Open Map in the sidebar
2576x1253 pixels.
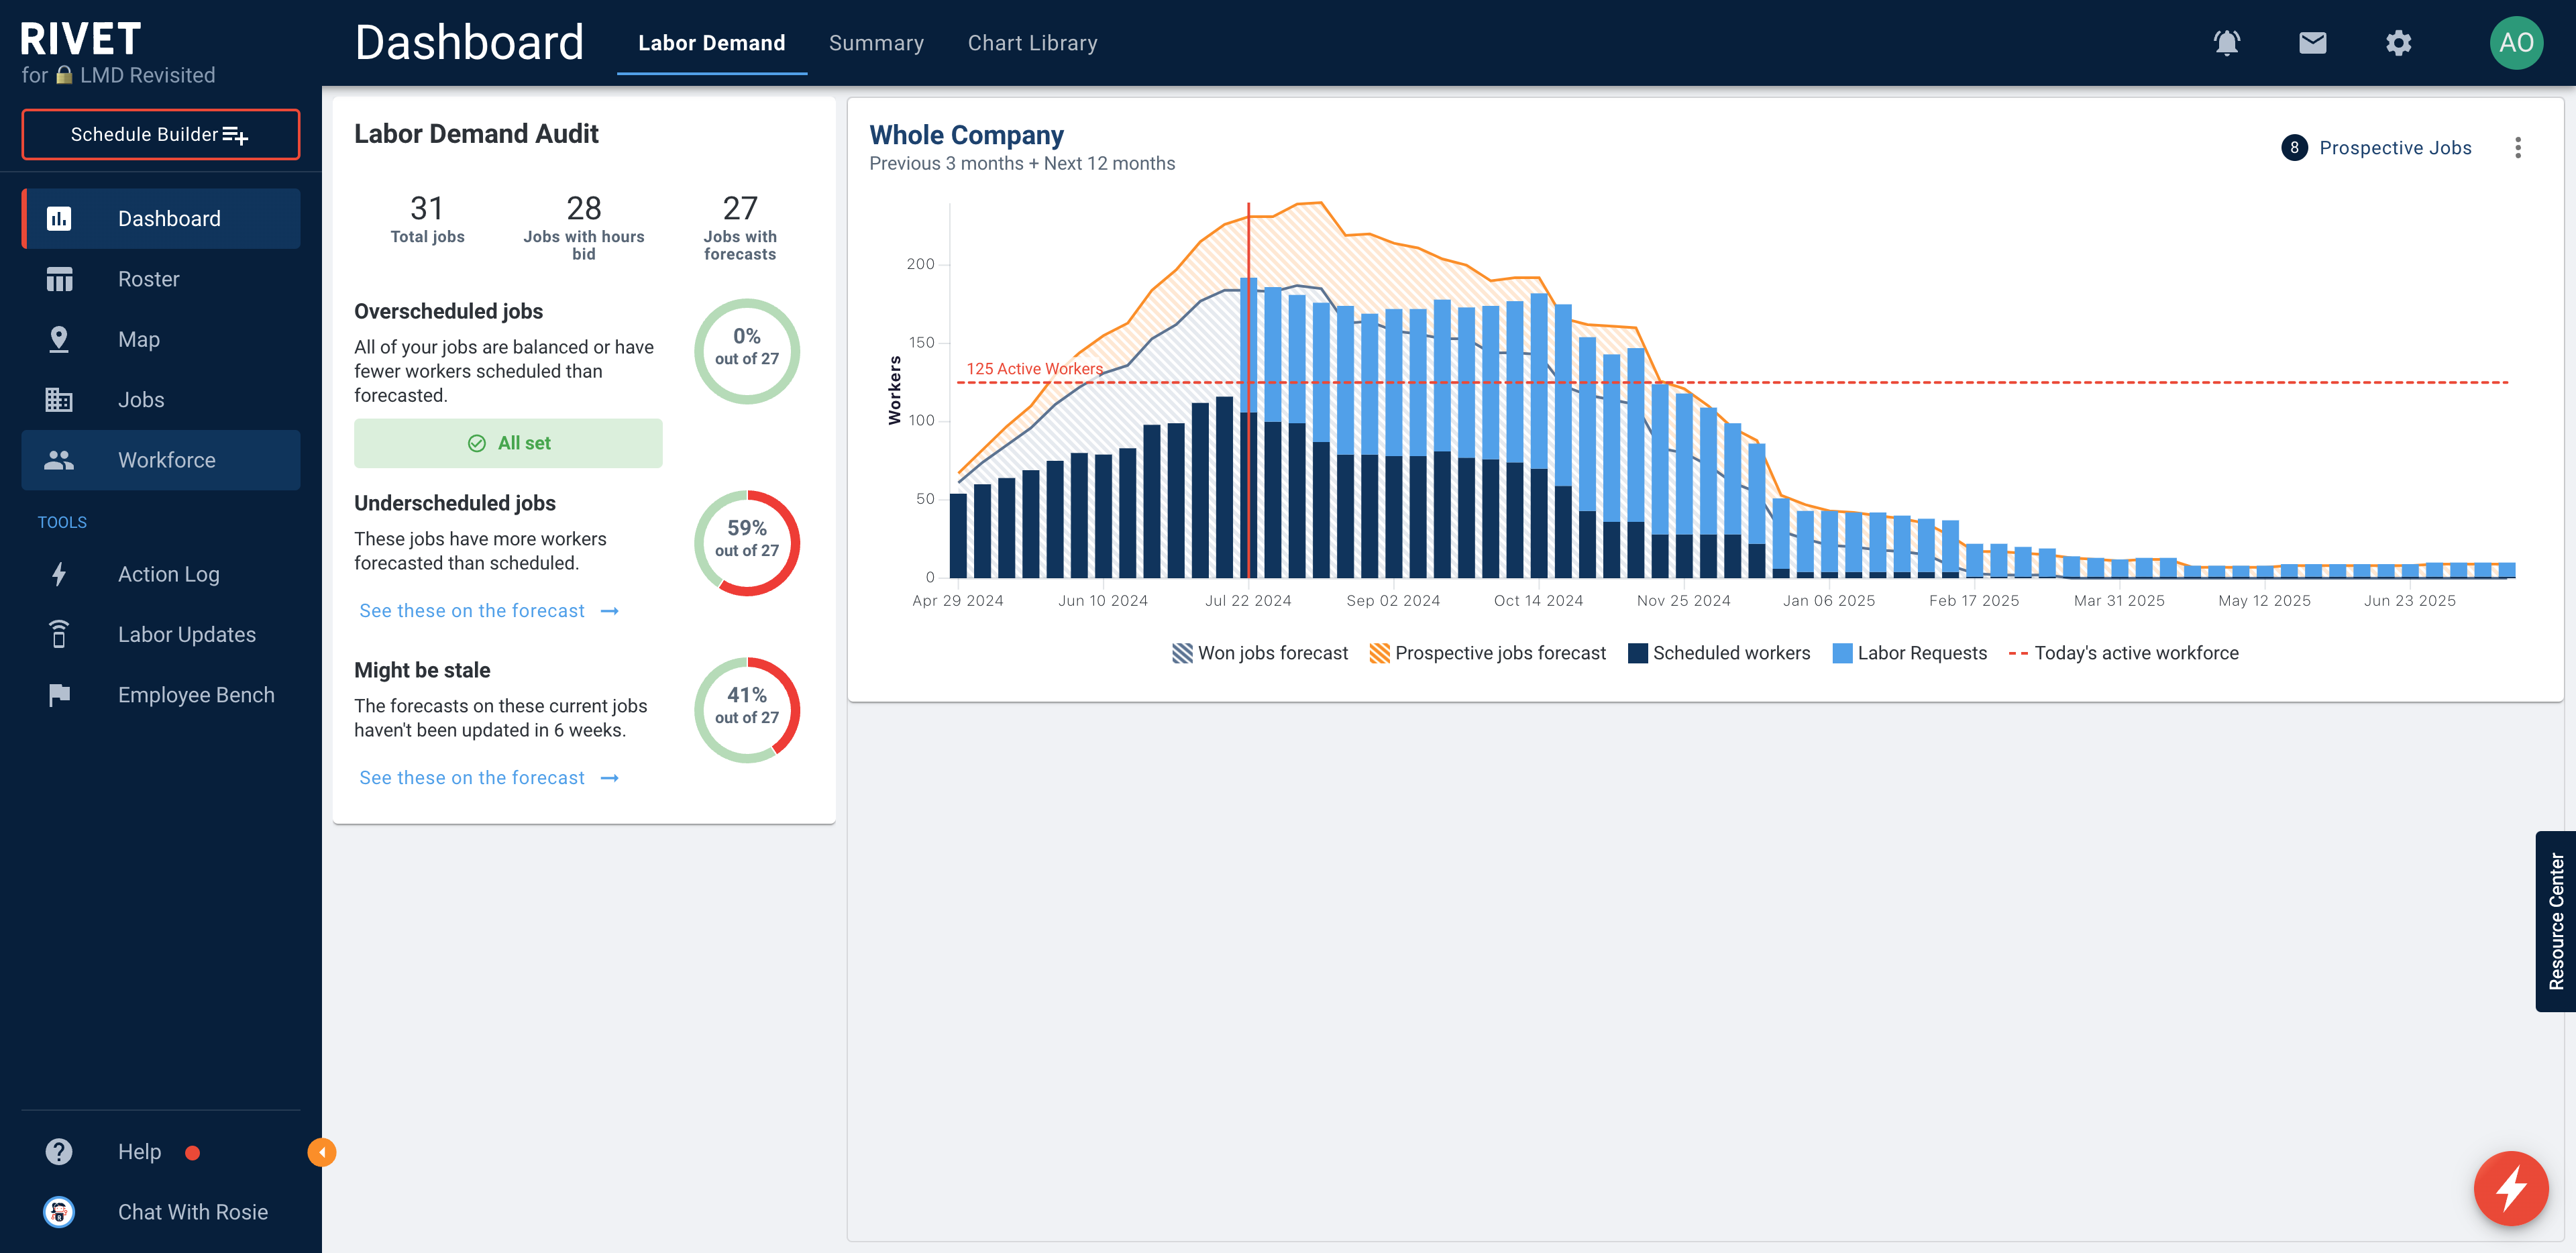tap(161, 339)
